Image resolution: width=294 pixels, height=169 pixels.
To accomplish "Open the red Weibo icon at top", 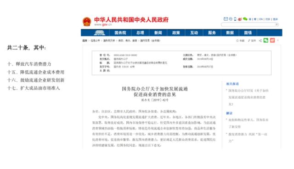I will (240, 19).
